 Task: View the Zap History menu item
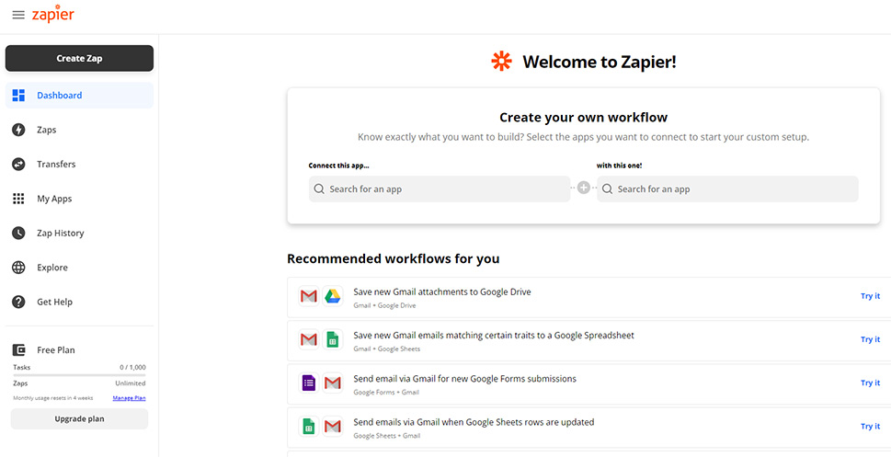pos(80,233)
